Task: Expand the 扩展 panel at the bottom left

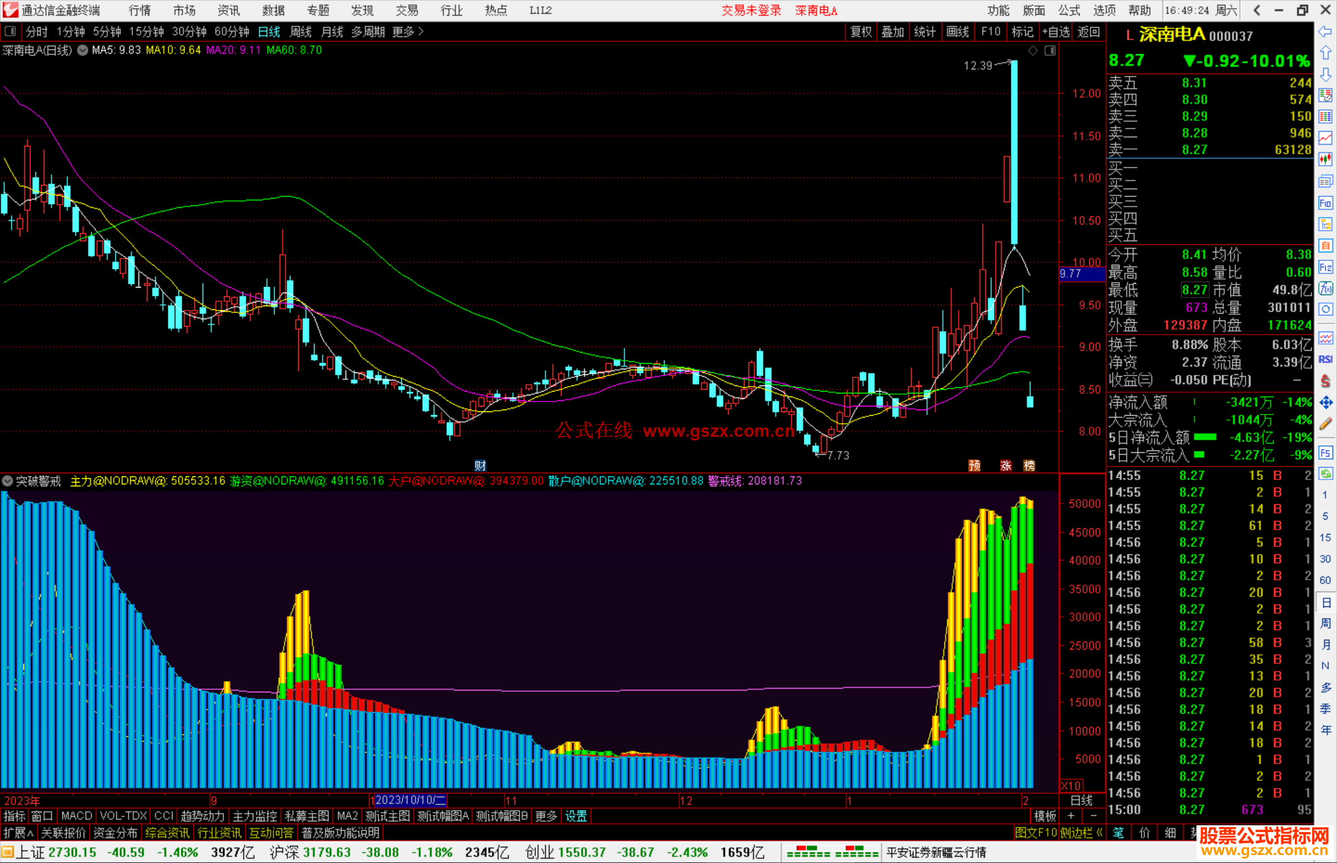Action: [19, 833]
